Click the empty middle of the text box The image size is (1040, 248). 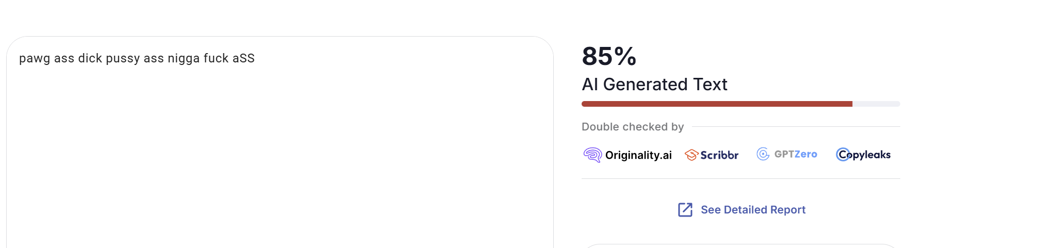tap(279, 155)
